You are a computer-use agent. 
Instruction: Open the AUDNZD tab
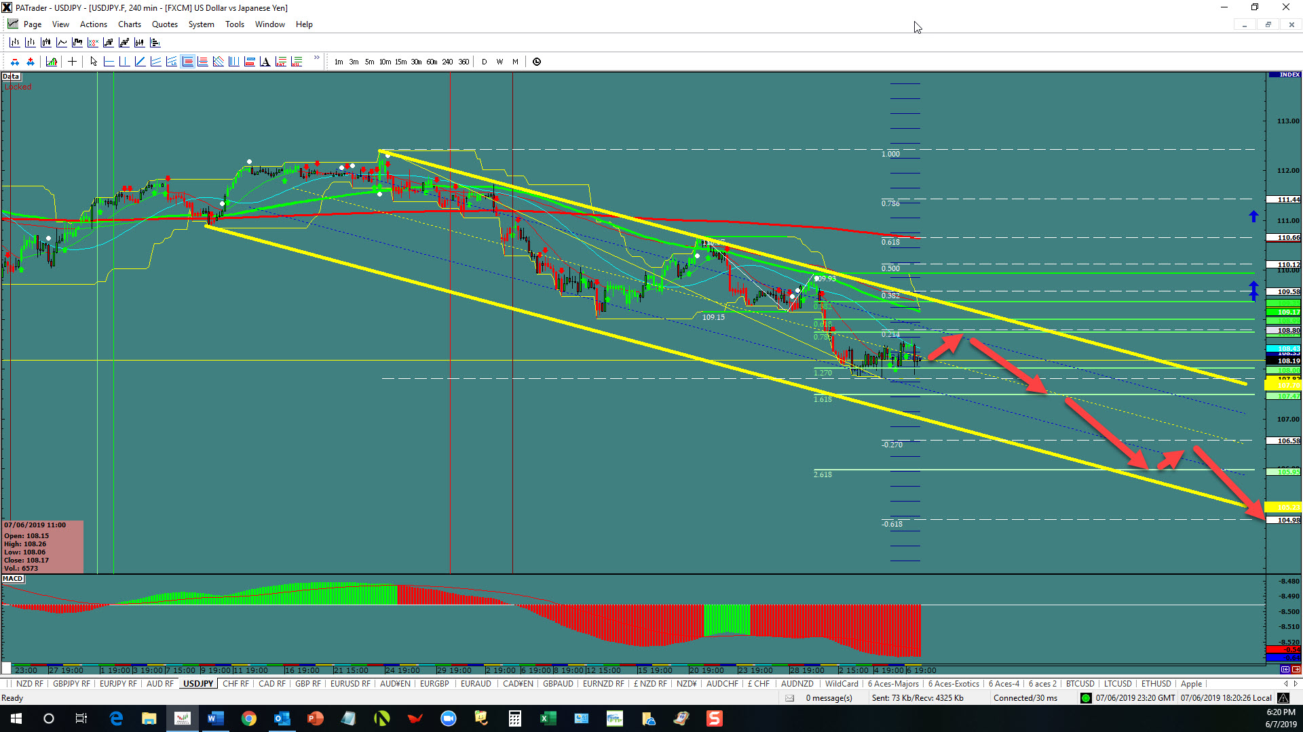pyautogui.click(x=797, y=684)
